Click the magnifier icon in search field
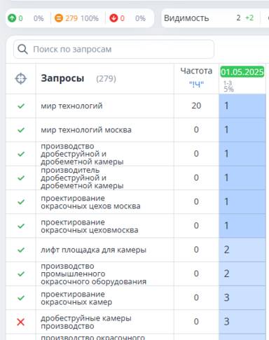Screen dimensions: 269x340 [x=22, y=49]
